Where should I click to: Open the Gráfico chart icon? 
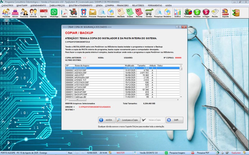point(178,13)
